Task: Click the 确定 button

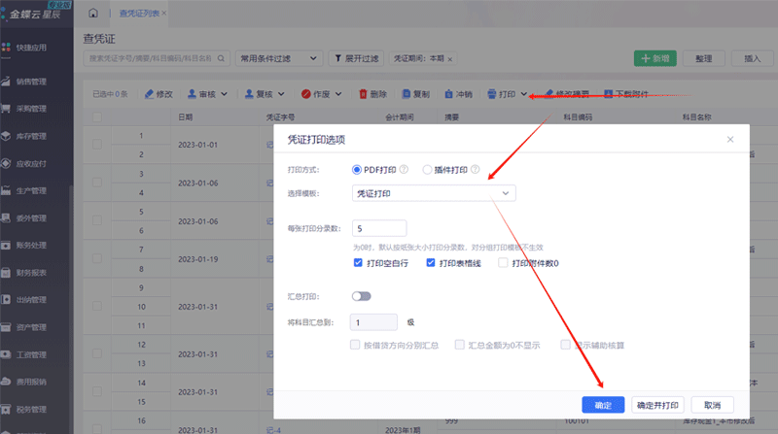Action: 603,405
